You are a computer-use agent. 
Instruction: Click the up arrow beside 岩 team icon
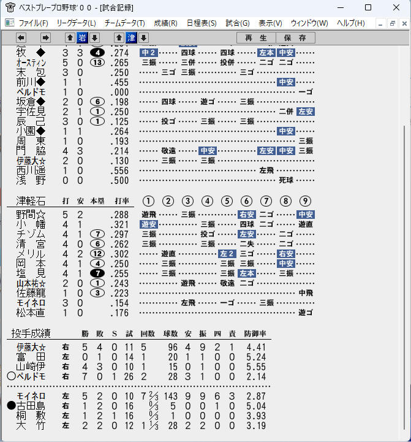(70, 38)
